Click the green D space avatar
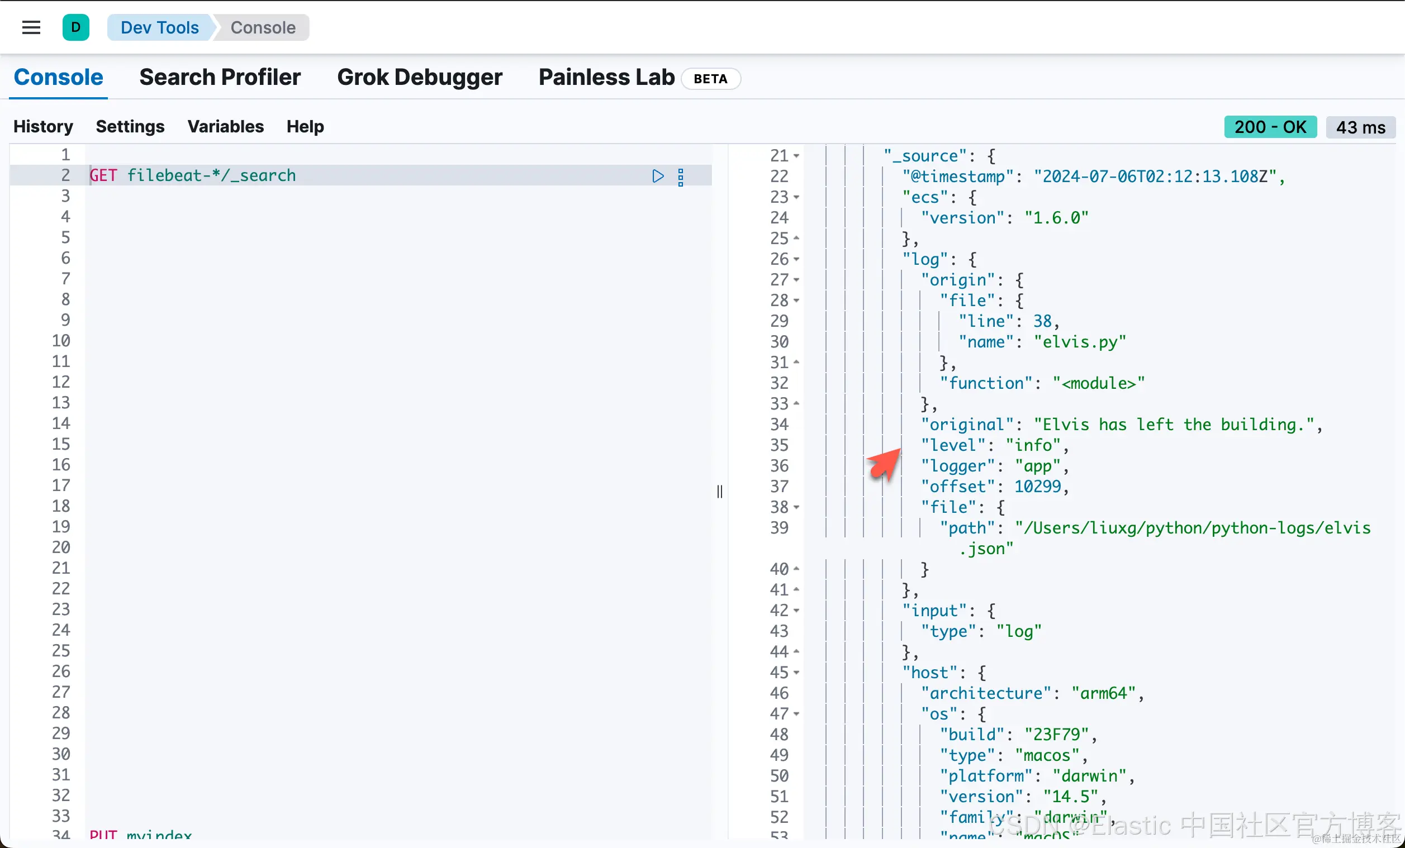 click(76, 27)
